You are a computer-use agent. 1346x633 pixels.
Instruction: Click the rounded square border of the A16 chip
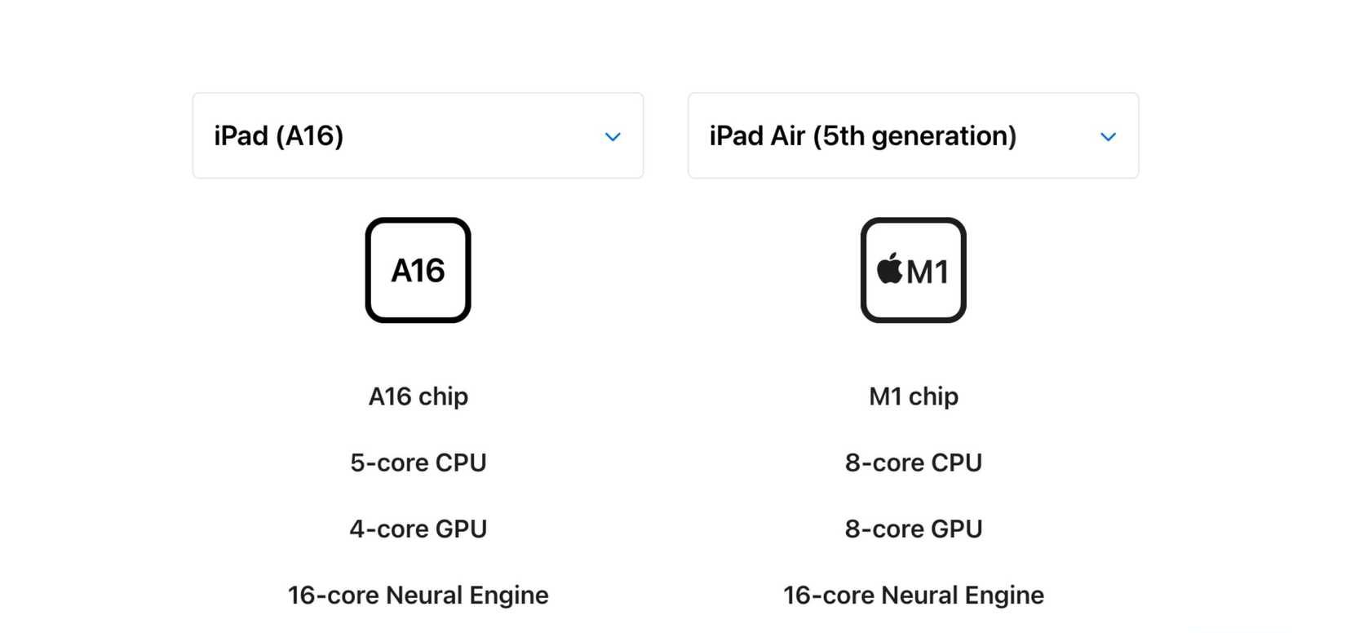[x=418, y=221]
